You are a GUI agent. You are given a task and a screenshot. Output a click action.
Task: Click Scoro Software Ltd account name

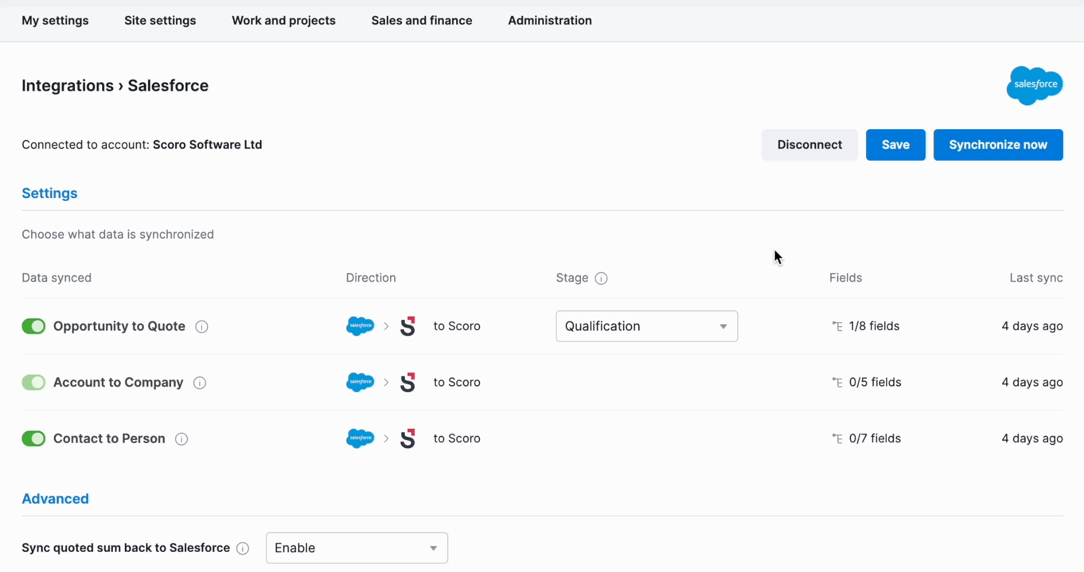(x=208, y=145)
